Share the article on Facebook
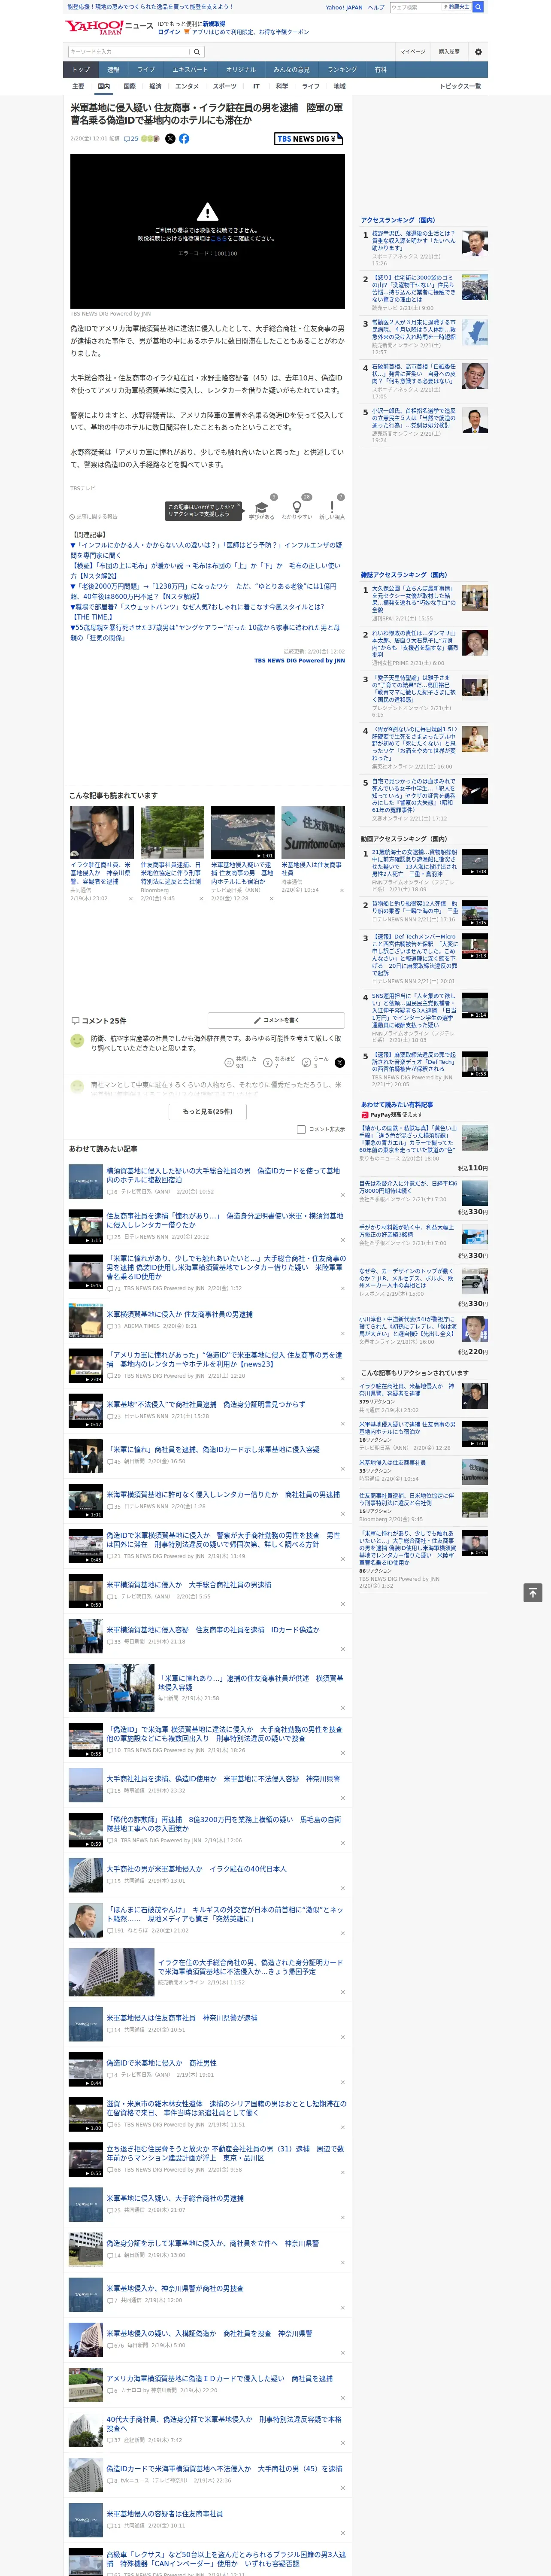 click(184, 139)
